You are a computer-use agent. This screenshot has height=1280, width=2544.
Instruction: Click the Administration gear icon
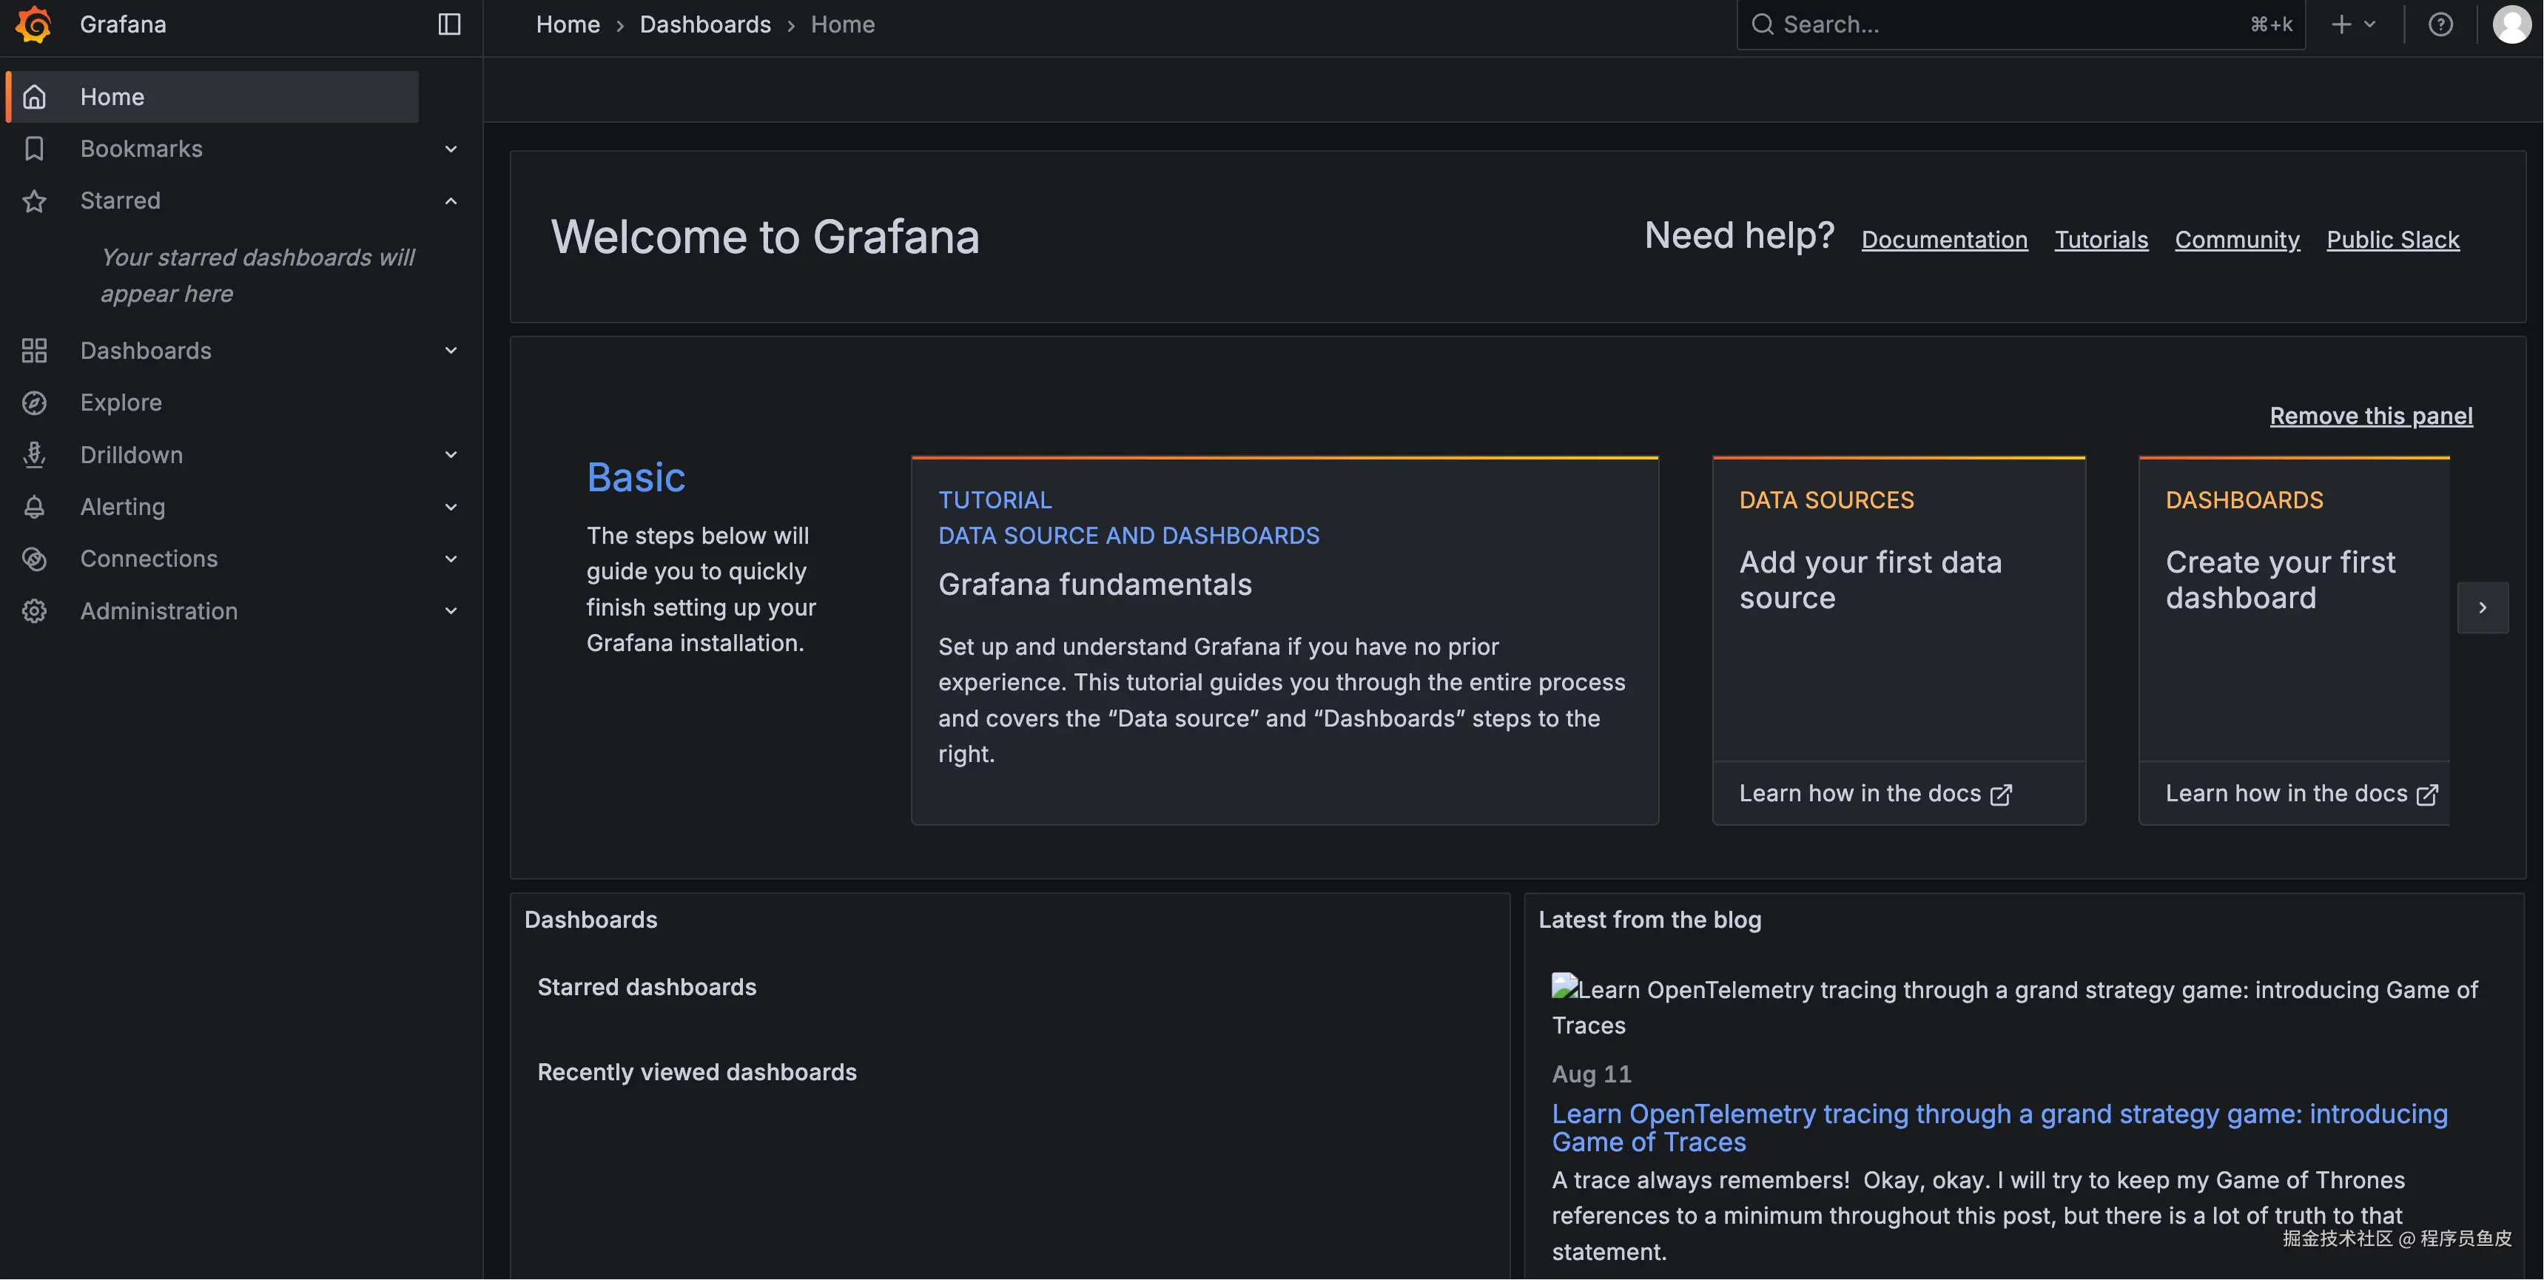(35, 611)
